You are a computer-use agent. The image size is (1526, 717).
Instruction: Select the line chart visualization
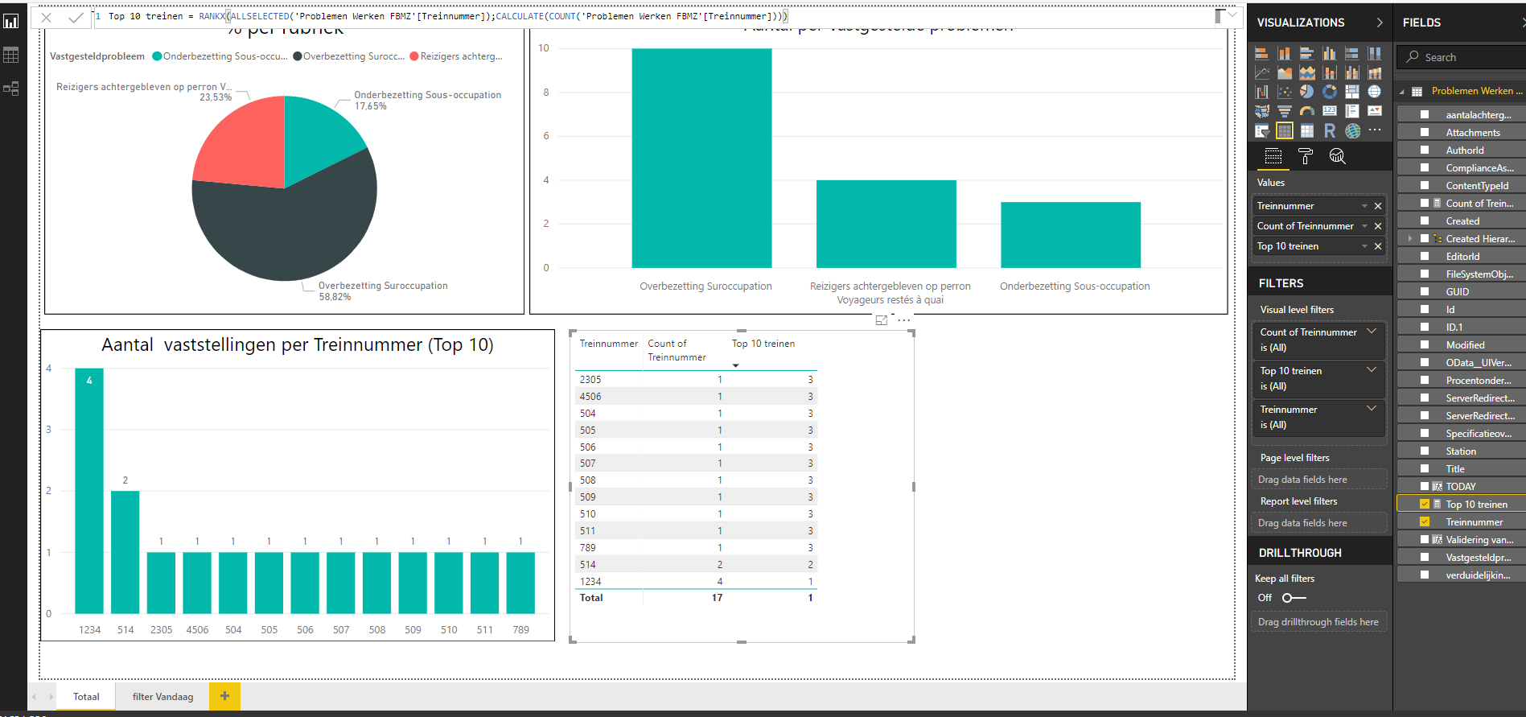click(1261, 73)
